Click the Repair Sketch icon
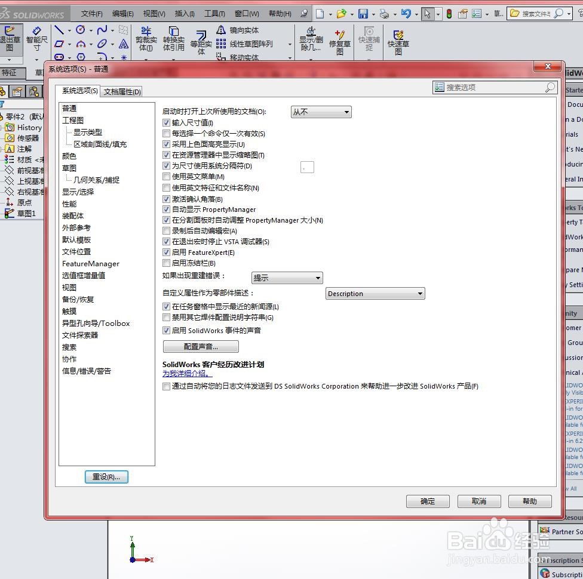This screenshot has width=583, height=579. [339, 42]
